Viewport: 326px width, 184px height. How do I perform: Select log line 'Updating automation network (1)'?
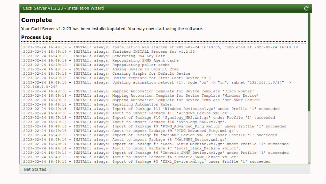pyautogui.click(x=157, y=85)
